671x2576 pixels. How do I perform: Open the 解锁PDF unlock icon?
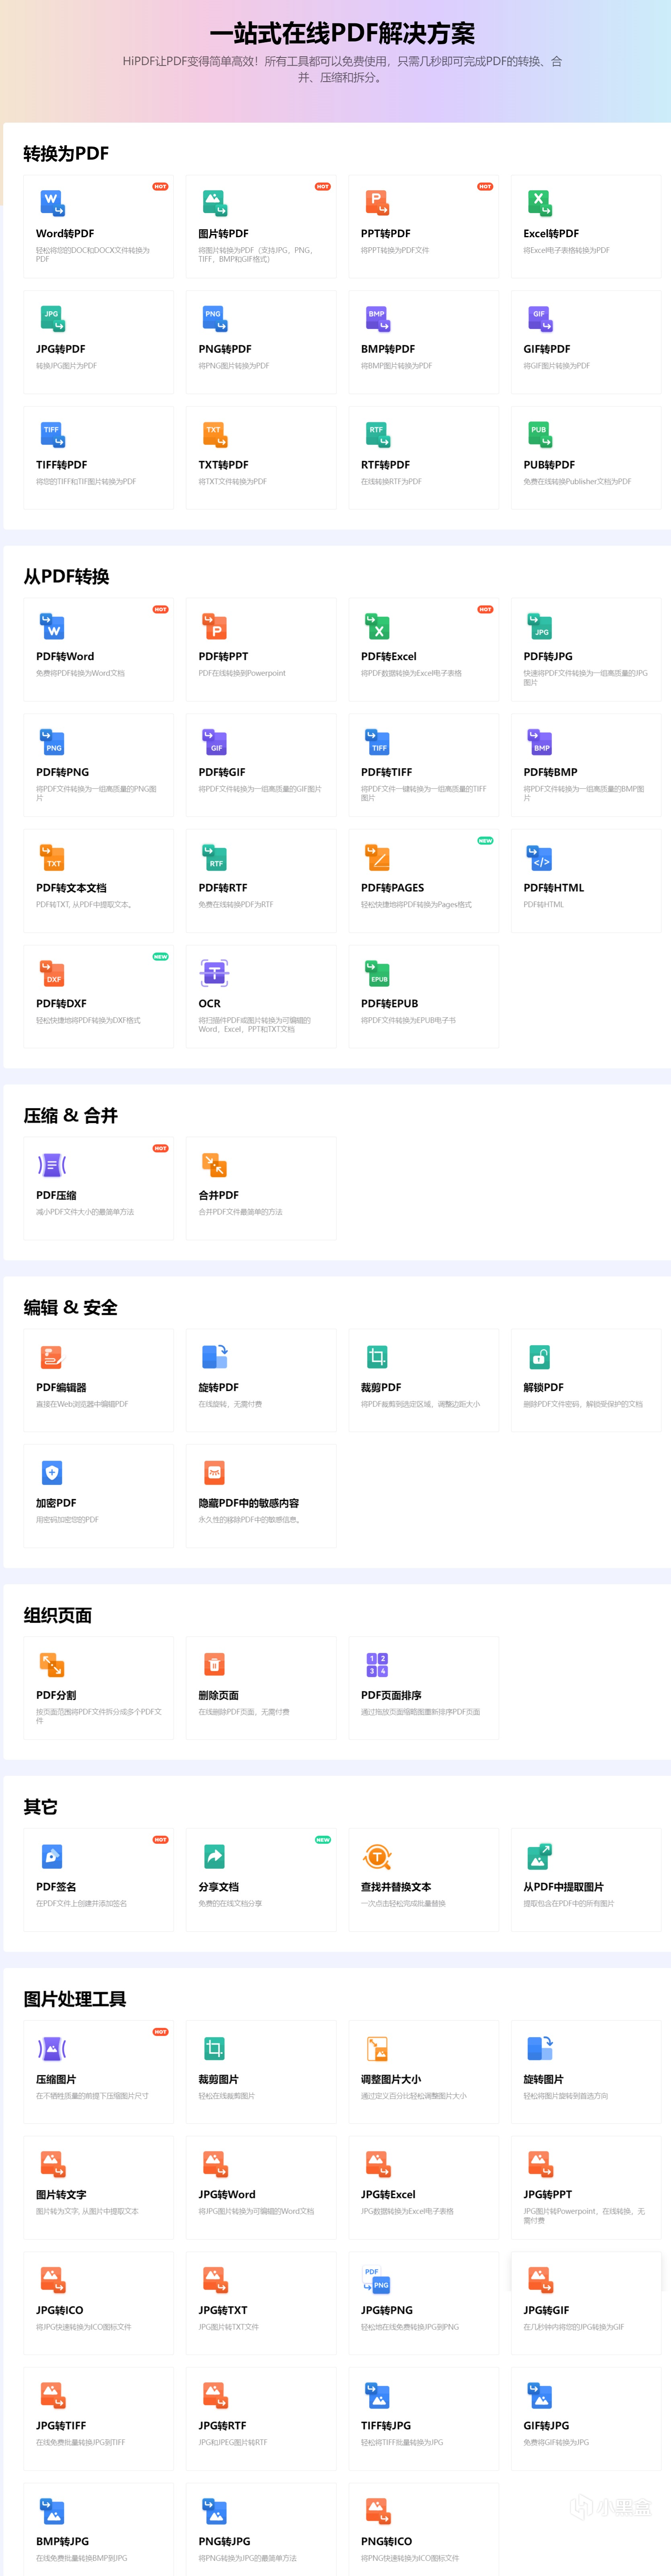539,1357
